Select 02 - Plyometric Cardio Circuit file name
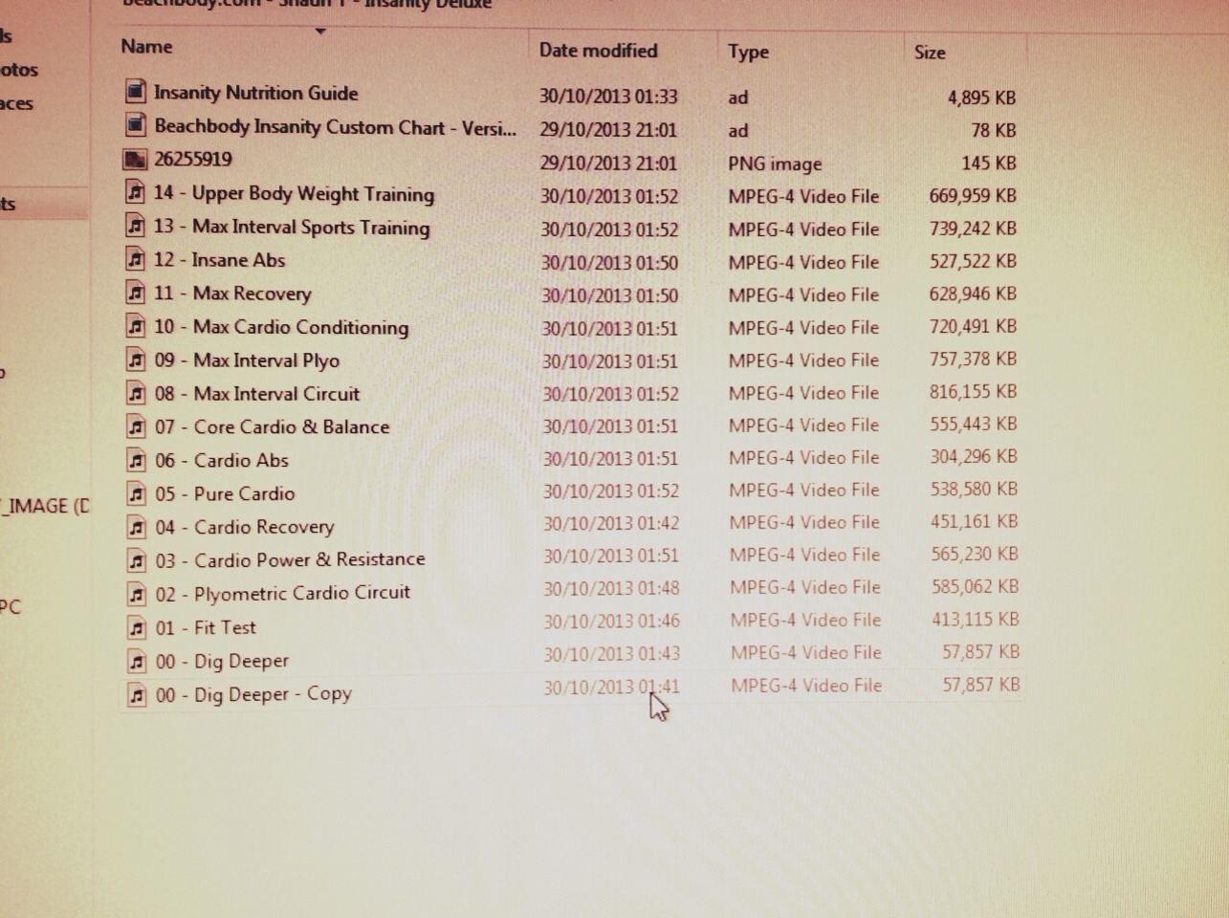This screenshot has width=1229, height=918. (283, 594)
